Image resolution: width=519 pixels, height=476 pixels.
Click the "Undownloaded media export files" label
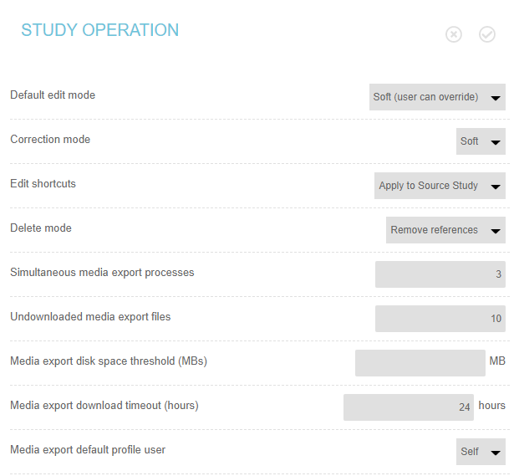[x=90, y=317]
